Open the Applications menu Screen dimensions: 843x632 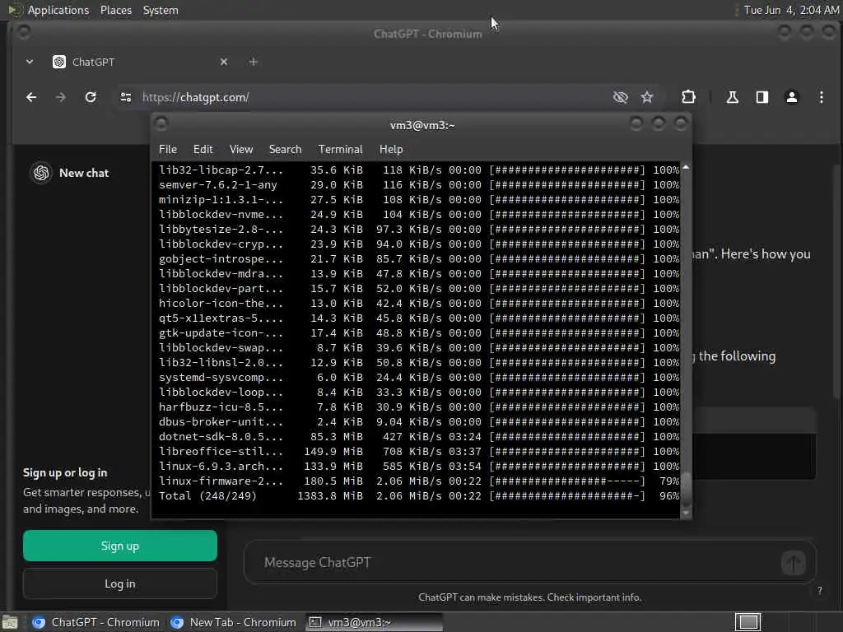58,10
